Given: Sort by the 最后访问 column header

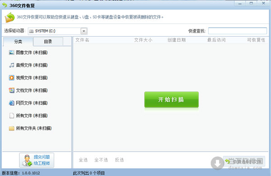Looking at the screenshot, I should click(x=216, y=40).
